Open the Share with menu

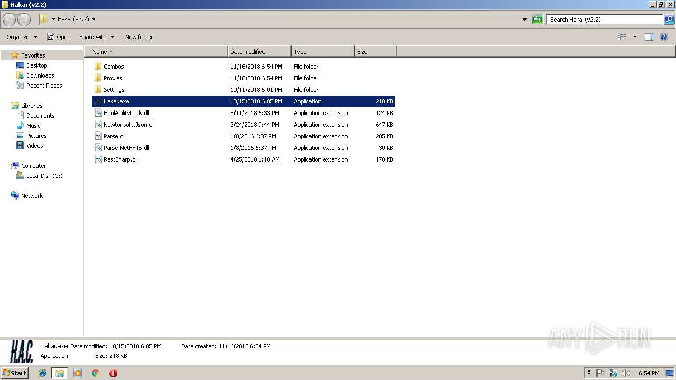[97, 37]
